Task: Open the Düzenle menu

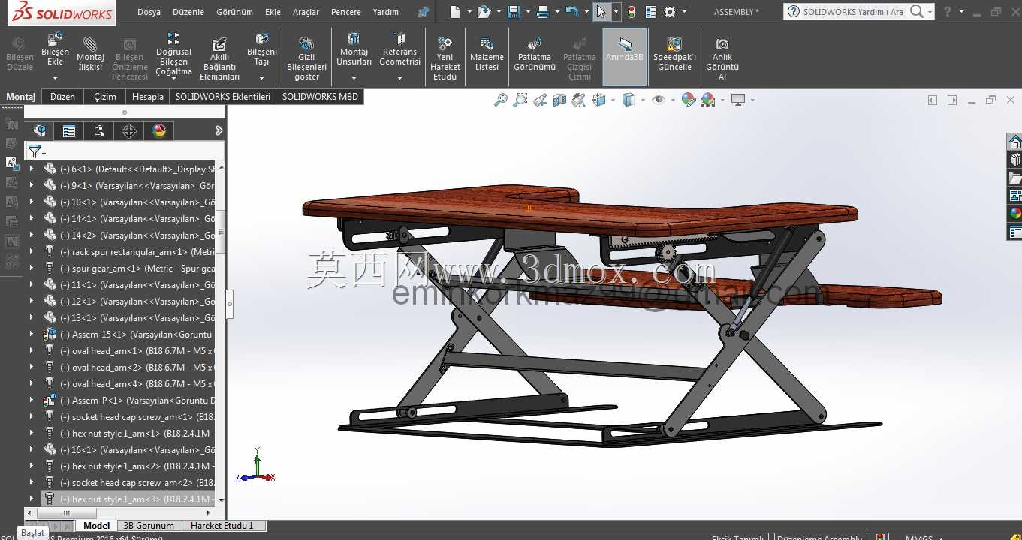Action: click(x=188, y=12)
